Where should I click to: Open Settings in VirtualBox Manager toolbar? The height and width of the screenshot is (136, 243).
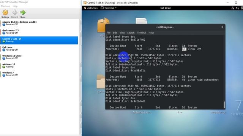5,14
